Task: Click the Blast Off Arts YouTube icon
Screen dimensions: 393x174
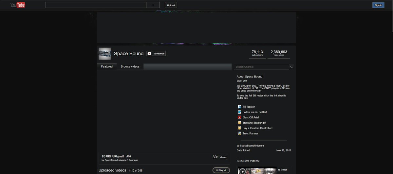Action: tap(239, 117)
